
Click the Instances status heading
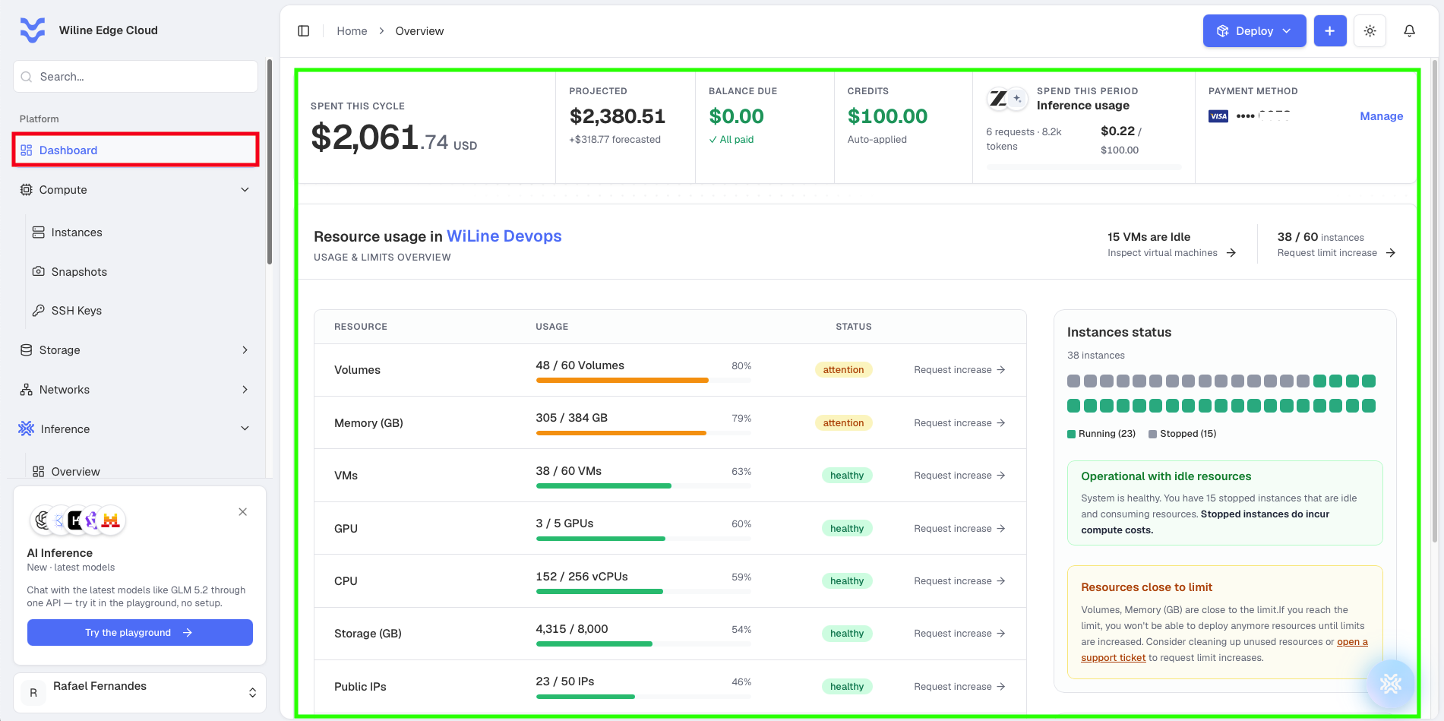tap(1119, 332)
